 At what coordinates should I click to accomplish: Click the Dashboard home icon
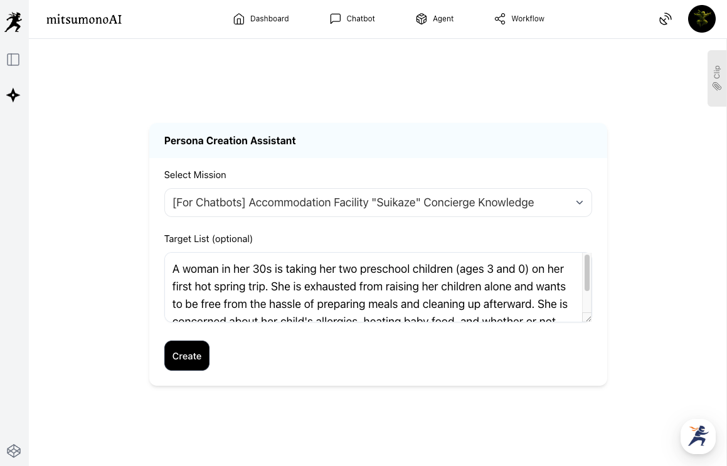[x=239, y=19]
